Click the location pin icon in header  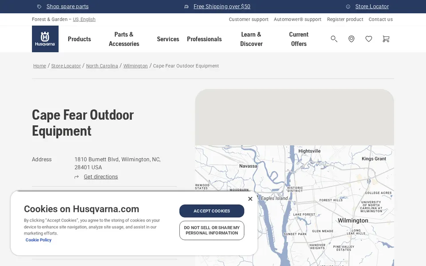click(x=351, y=39)
